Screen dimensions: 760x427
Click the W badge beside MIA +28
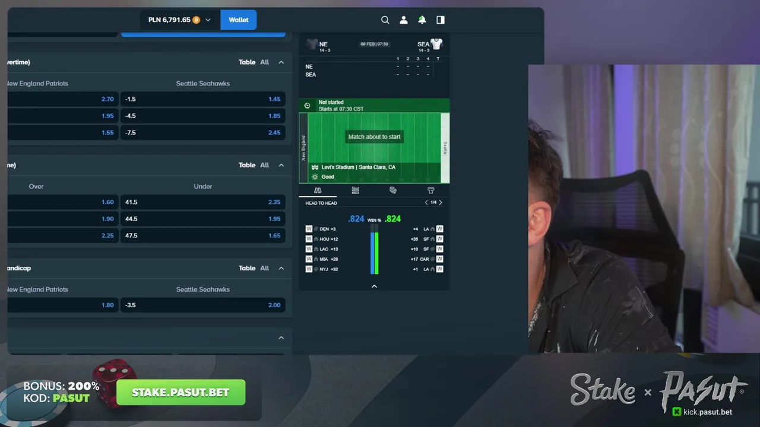click(309, 259)
